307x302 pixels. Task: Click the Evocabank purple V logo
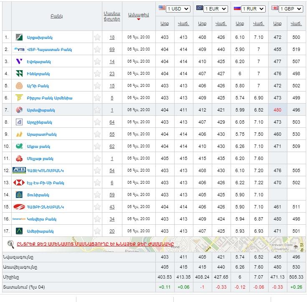tap(19, 61)
